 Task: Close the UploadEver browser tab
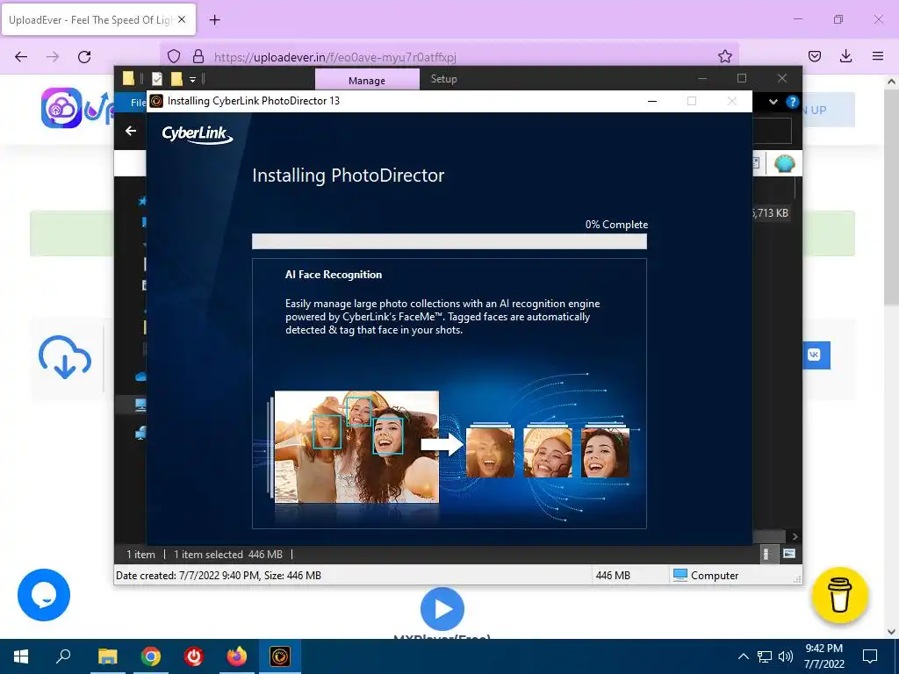point(182,19)
